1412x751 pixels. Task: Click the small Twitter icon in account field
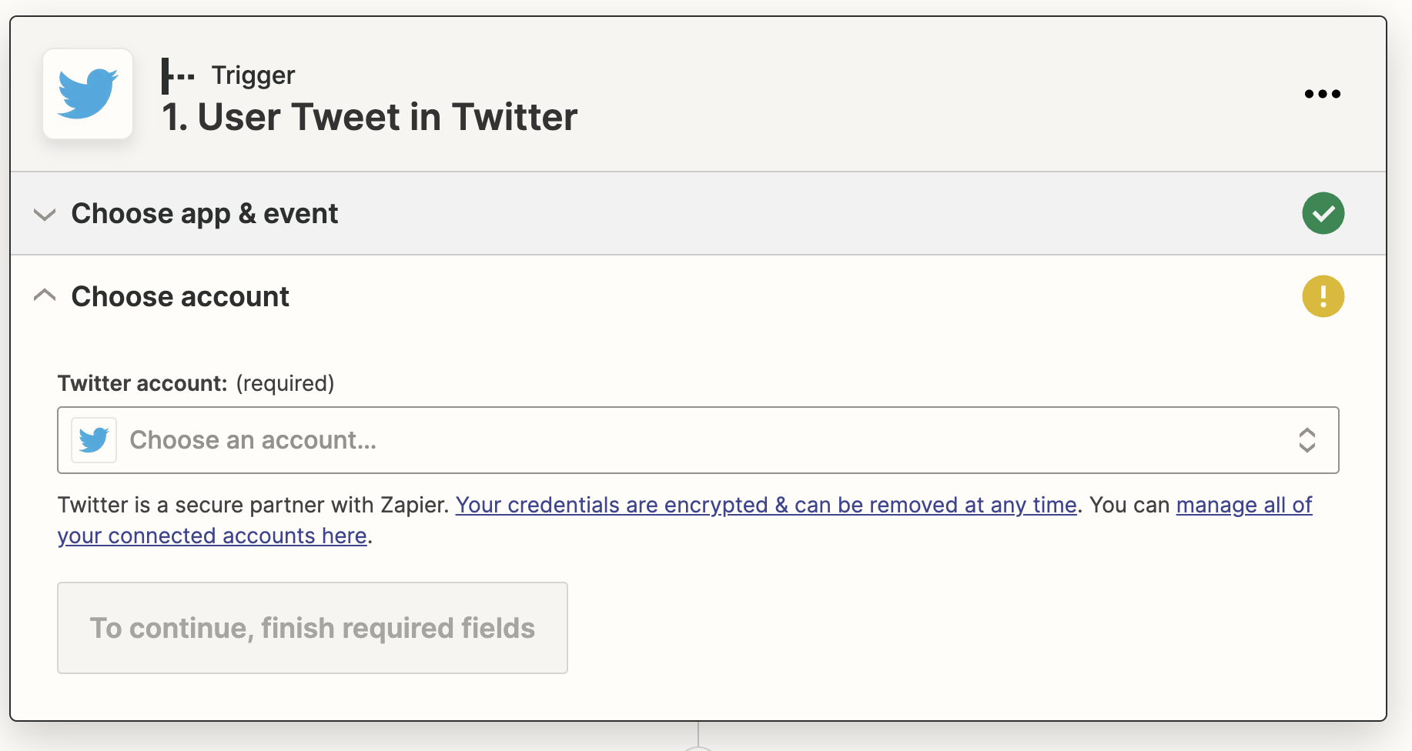coord(94,440)
